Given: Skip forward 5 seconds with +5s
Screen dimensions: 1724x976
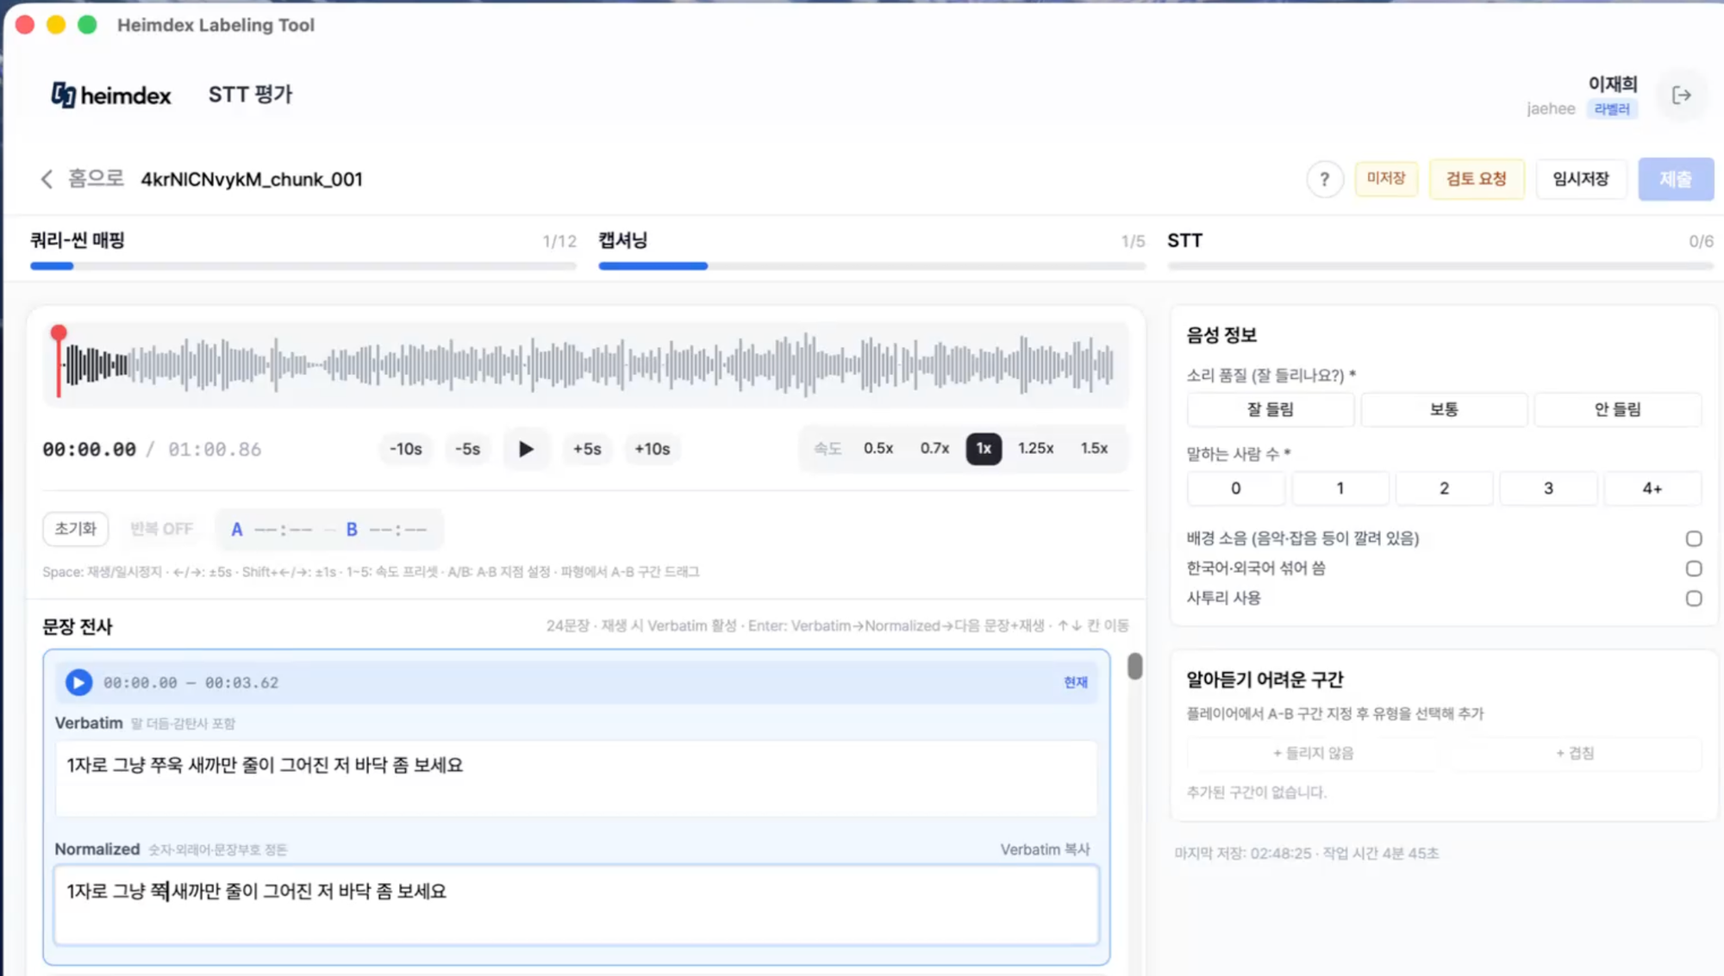Looking at the screenshot, I should [587, 449].
